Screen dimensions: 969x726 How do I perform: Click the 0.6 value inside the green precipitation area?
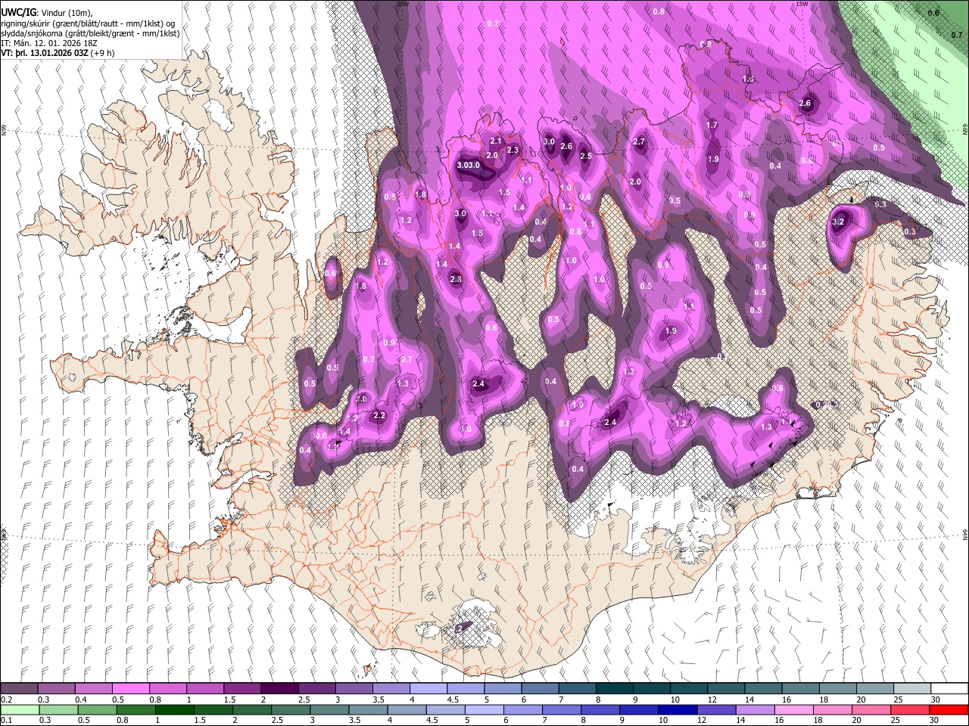(x=933, y=13)
